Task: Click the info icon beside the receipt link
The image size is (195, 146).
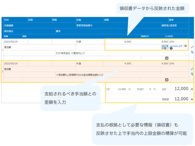Action: (x=171, y=49)
